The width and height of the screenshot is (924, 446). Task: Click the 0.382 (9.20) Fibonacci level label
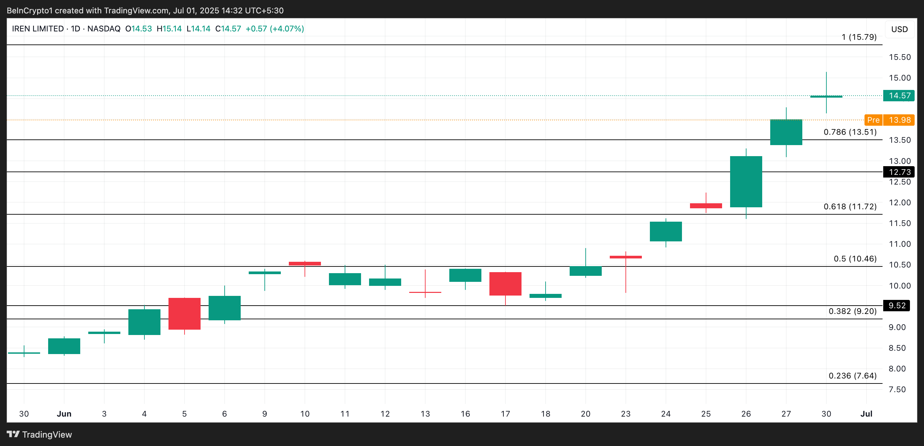(852, 311)
